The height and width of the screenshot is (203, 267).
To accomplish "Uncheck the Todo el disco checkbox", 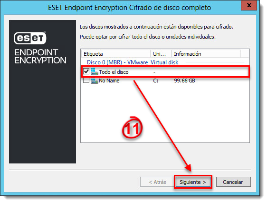I will (x=86, y=71).
